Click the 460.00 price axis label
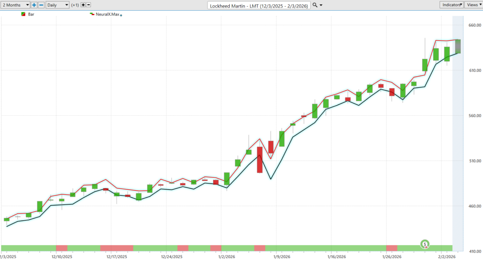The width and height of the screenshot is (483, 262). (475, 206)
